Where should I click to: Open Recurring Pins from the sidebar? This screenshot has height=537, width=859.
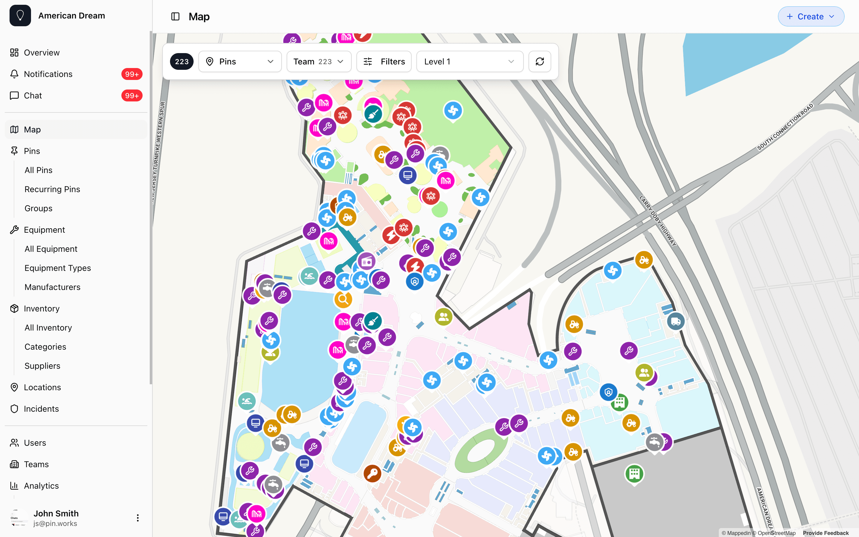click(52, 189)
